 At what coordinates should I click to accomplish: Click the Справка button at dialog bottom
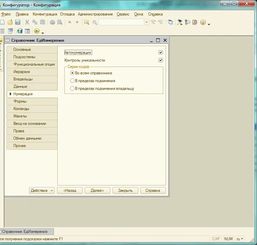tap(153, 190)
